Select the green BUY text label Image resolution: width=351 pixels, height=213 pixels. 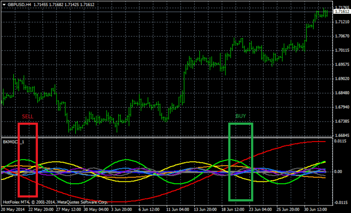click(241, 116)
